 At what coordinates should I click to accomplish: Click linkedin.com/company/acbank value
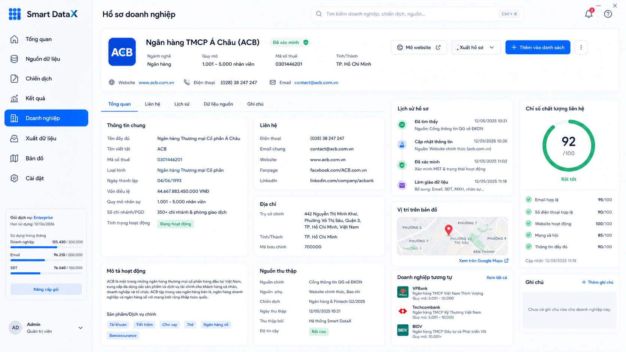pyautogui.click(x=342, y=181)
